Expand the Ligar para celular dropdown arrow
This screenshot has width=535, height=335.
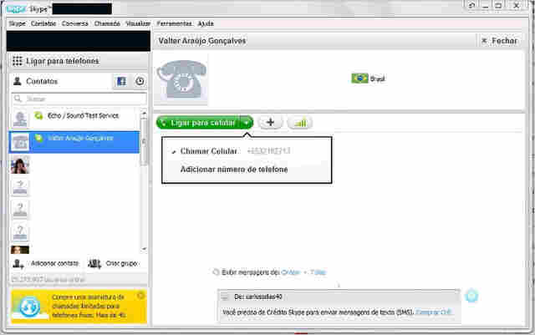click(247, 123)
